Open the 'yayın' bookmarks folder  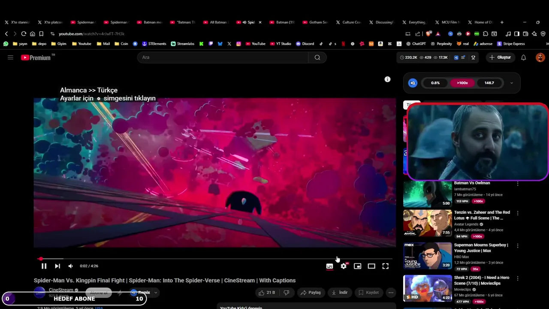(x=20, y=44)
